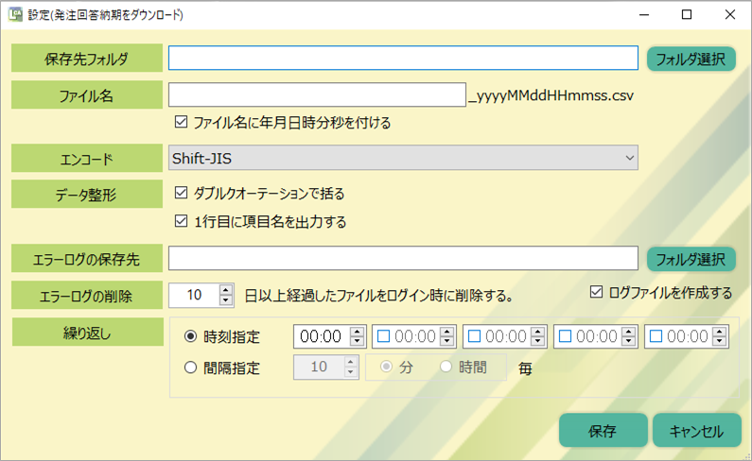Click the app icon in title bar
This screenshot has height=461, width=752.
15,15
